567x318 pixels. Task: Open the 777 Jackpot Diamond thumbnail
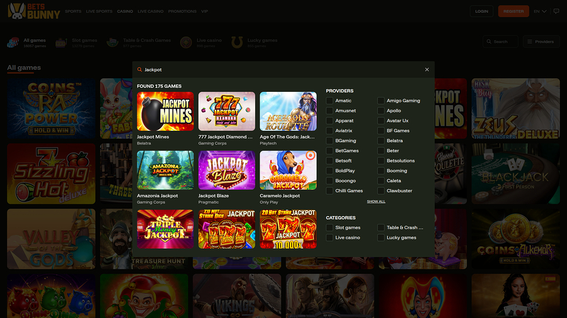pyautogui.click(x=227, y=111)
